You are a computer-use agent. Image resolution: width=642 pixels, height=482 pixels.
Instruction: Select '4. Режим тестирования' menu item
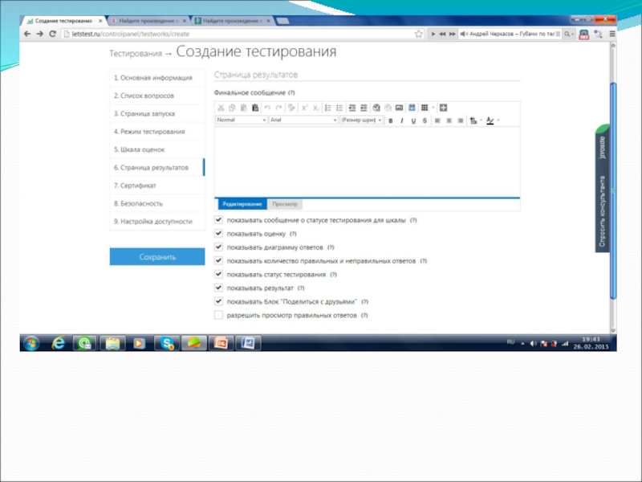157,132
